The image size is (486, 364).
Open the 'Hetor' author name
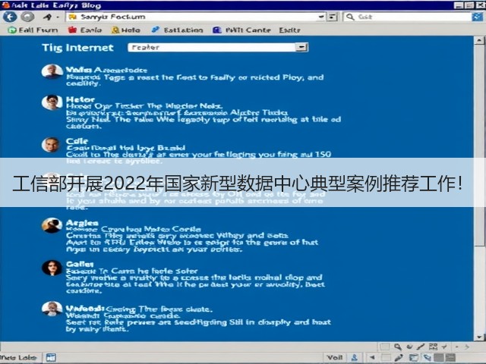80,99
